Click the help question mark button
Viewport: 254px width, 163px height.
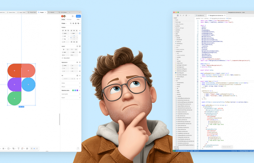coord(78,148)
